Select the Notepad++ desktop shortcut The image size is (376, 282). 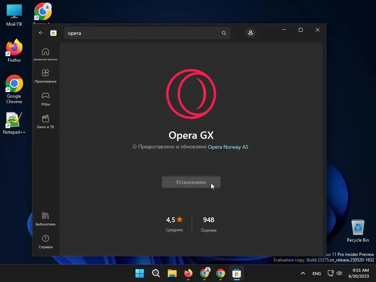[x=14, y=123]
